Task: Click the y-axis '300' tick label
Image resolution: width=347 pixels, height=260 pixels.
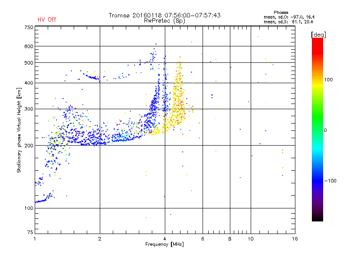Action: click(29, 109)
